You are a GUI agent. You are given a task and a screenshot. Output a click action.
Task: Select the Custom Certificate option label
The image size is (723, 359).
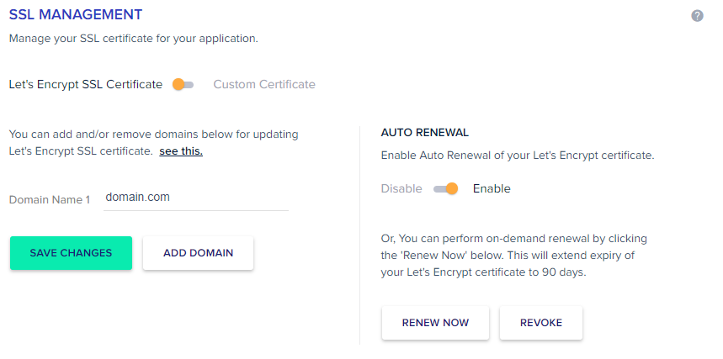coord(264,84)
